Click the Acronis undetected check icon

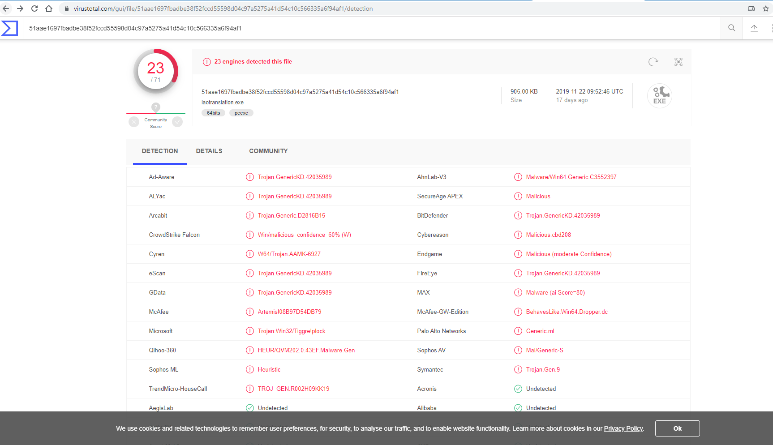point(518,389)
